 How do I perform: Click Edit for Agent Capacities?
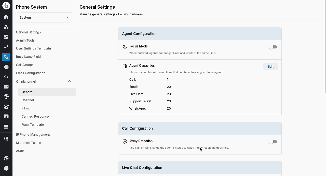270,67
